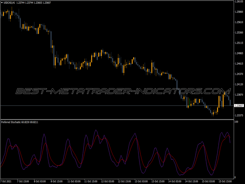Click the OHLC values 1.23744 1.23744 1.23603 1.23607
Screen dimensions: 245x184
pos(33,3)
